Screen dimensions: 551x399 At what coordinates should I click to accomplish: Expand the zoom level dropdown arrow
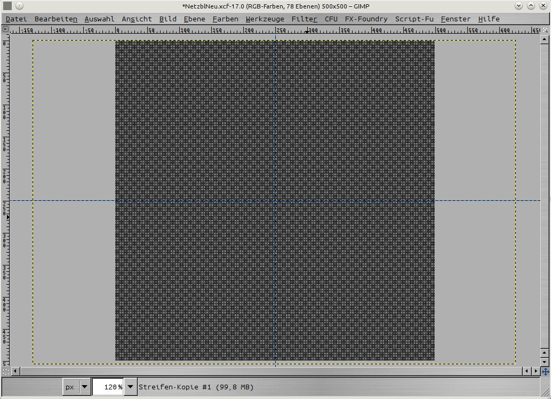130,387
